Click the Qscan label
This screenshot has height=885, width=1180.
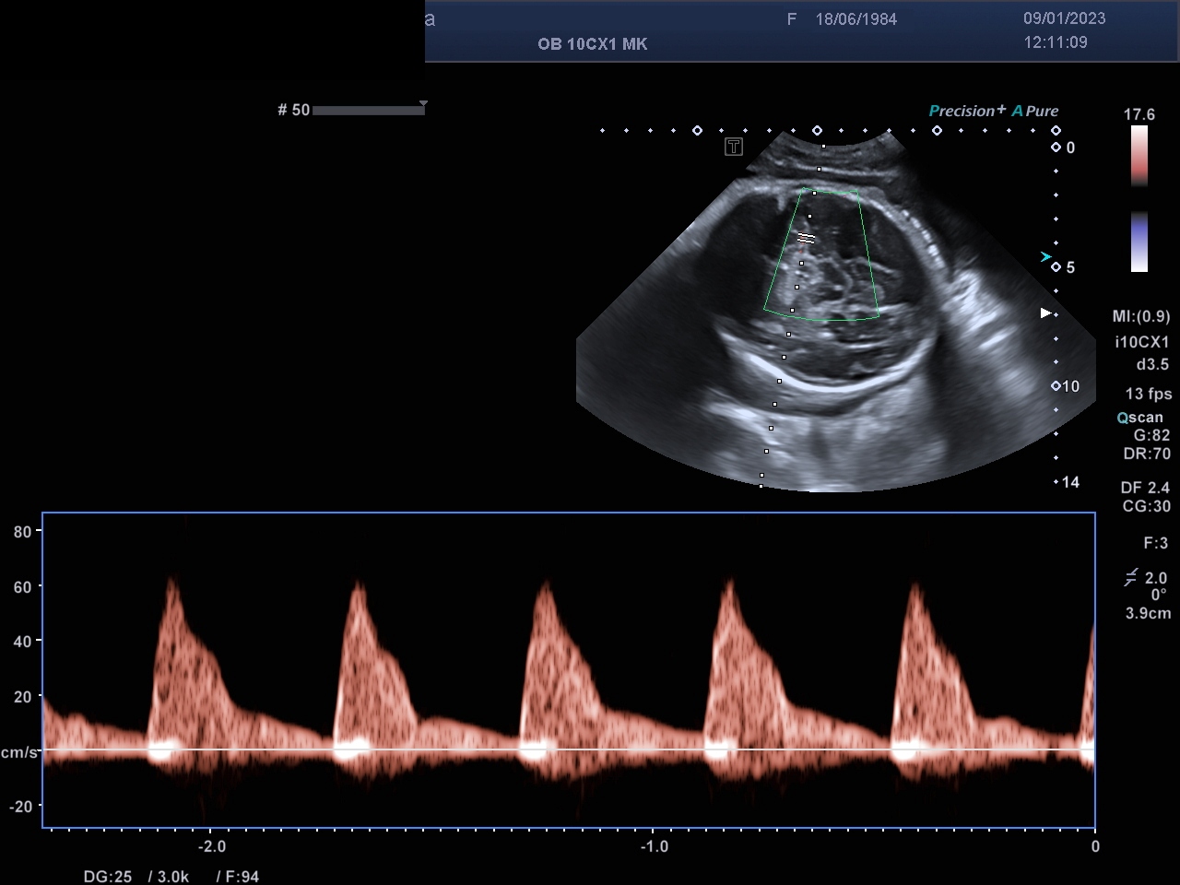tap(1139, 418)
